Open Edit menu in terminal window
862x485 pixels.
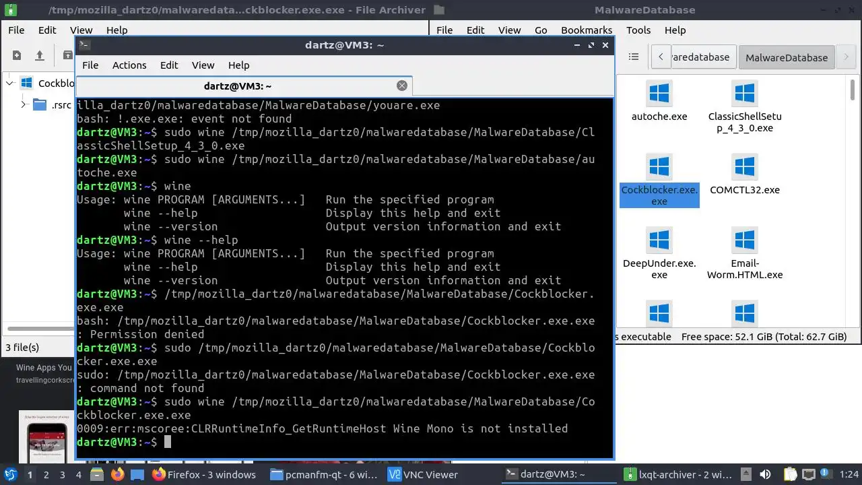coord(169,65)
